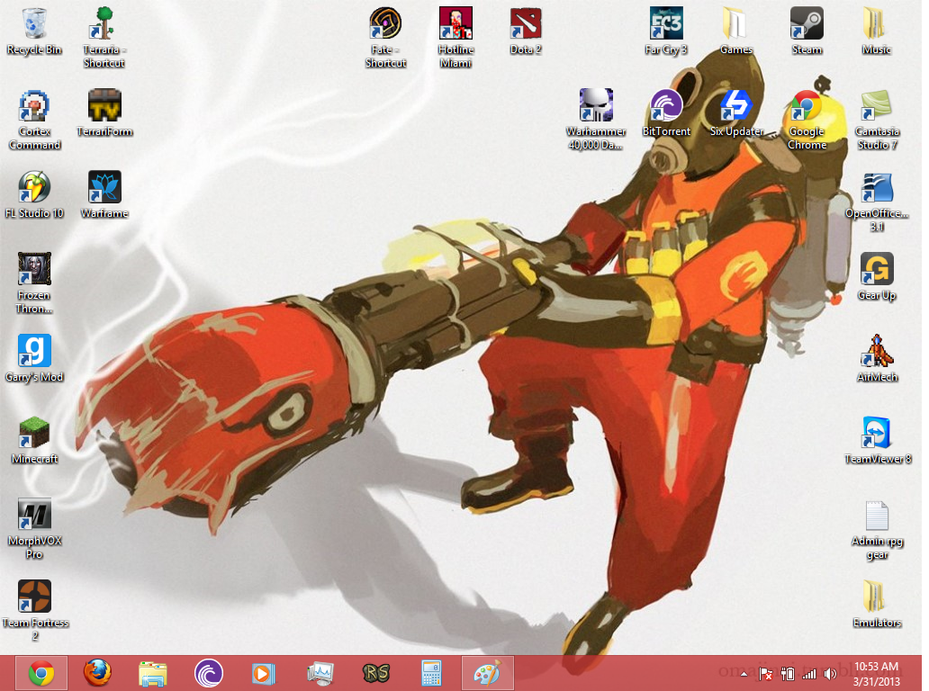Screen dimensions: 929x691
Task: Open the network signal tray icon
Action: [809, 674]
